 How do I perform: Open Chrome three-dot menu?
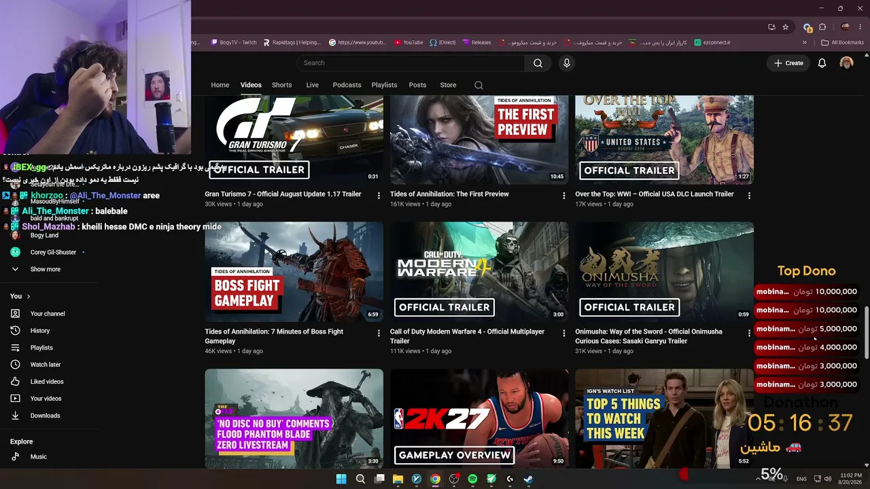(x=861, y=27)
